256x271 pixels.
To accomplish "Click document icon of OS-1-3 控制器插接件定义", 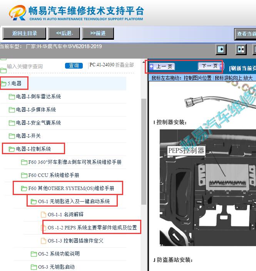I will click(44, 241).
